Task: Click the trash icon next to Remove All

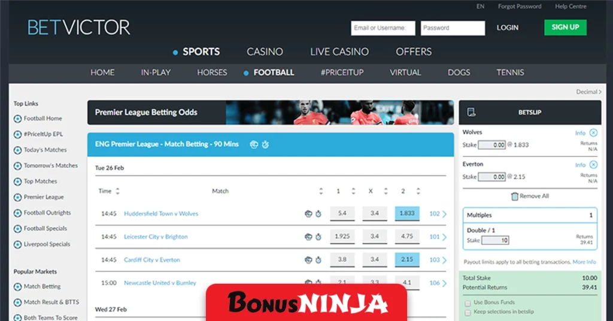Action: [x=514, y=196]
